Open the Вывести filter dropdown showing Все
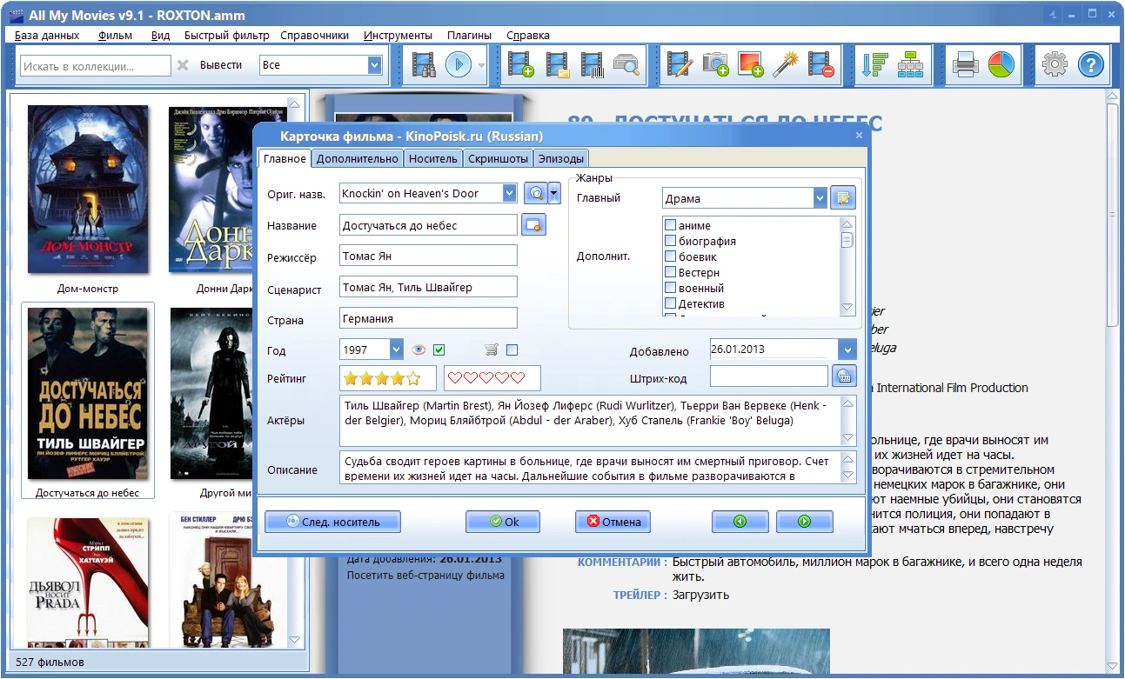This screenshot has width=1125, height=679. pos(374,65)
